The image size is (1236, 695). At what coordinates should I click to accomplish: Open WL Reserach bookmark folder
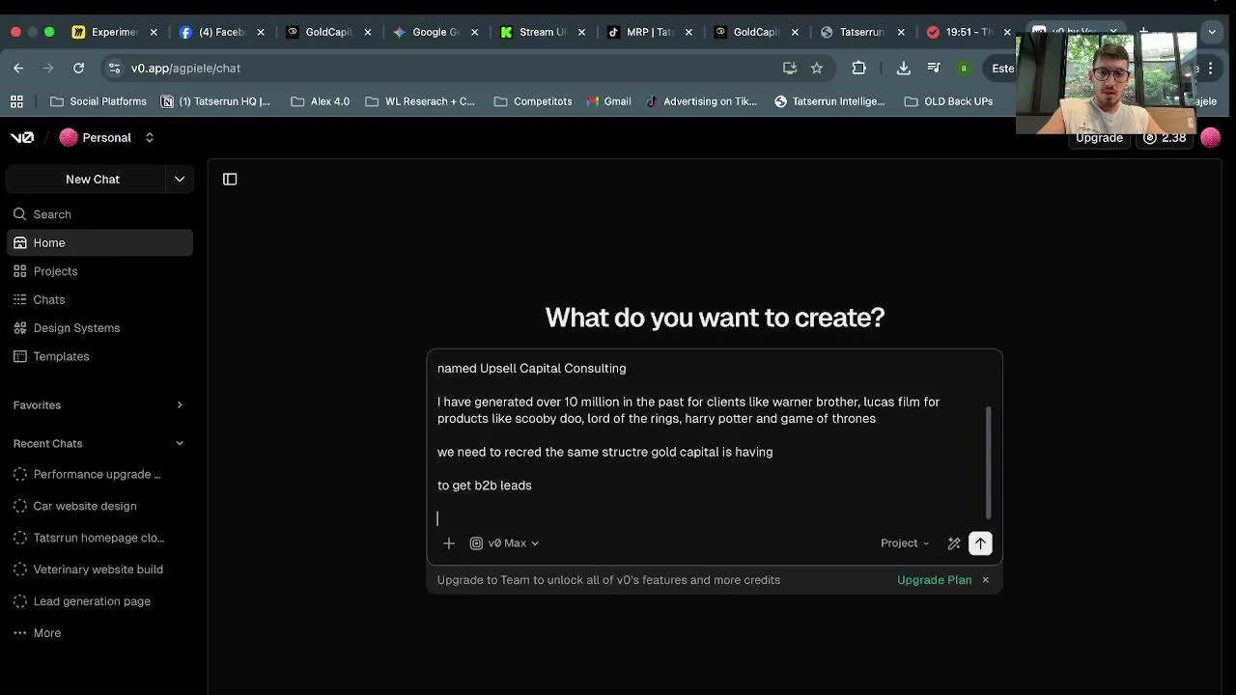pyautogui.click(x=420, y=101)
